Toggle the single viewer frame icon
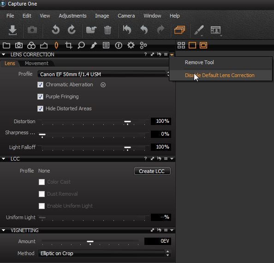The image size is (274, 263). [x=192, y=45]
